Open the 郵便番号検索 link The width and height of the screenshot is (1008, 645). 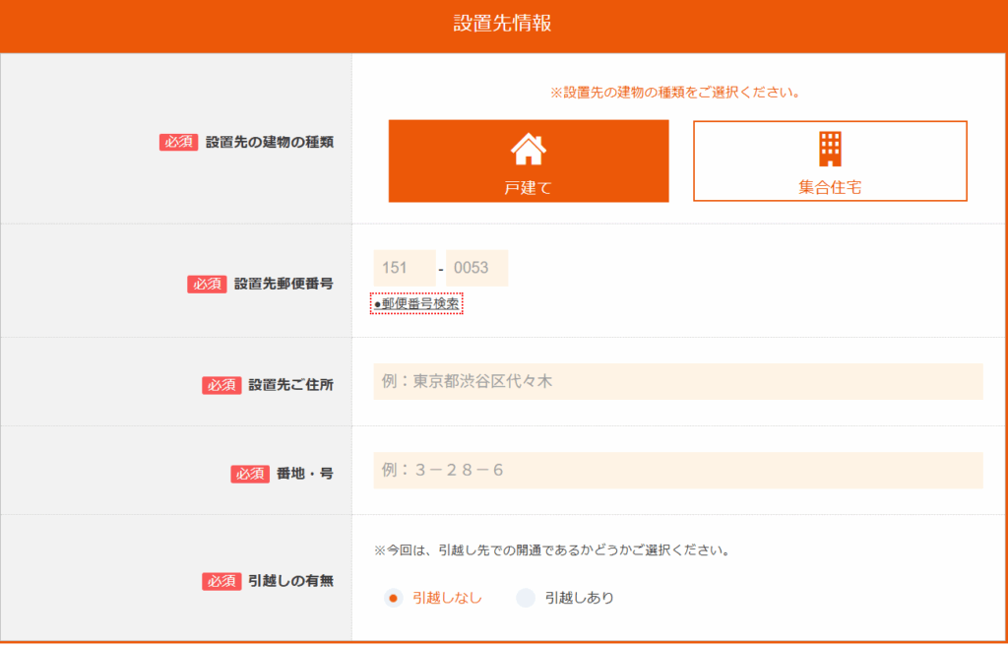416,303
